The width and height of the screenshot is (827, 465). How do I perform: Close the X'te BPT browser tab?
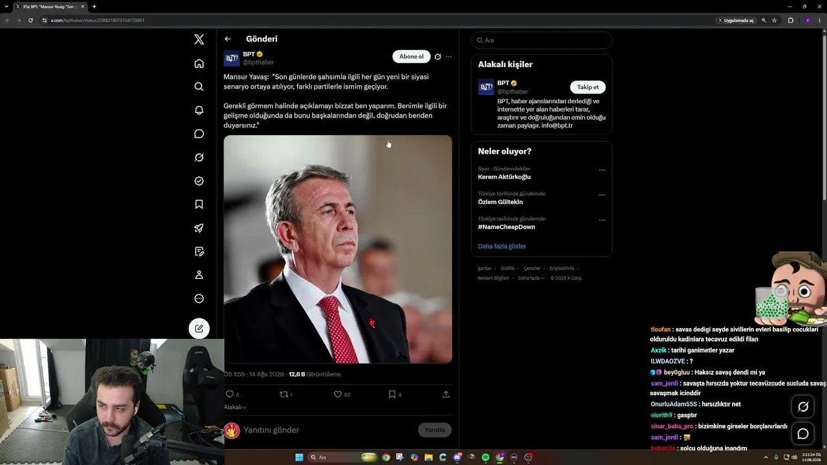(83, 6)
